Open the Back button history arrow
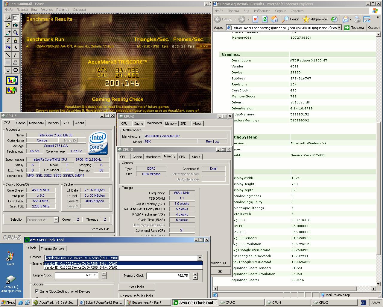The height and width of the screenshot is (307, 383). [235, 19]
